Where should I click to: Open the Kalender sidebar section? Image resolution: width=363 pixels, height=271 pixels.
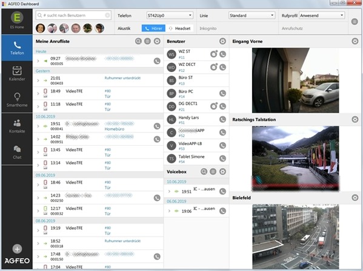(17, 74)
